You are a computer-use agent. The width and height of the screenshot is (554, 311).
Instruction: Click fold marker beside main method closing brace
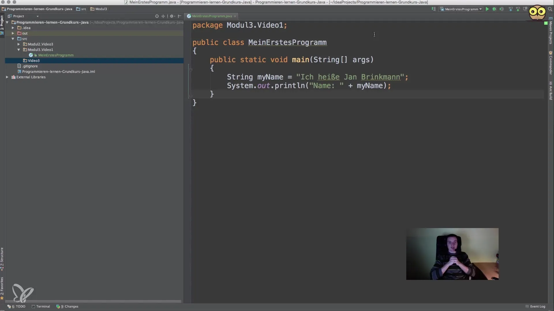pyautogui.click(x=191, y=95)
